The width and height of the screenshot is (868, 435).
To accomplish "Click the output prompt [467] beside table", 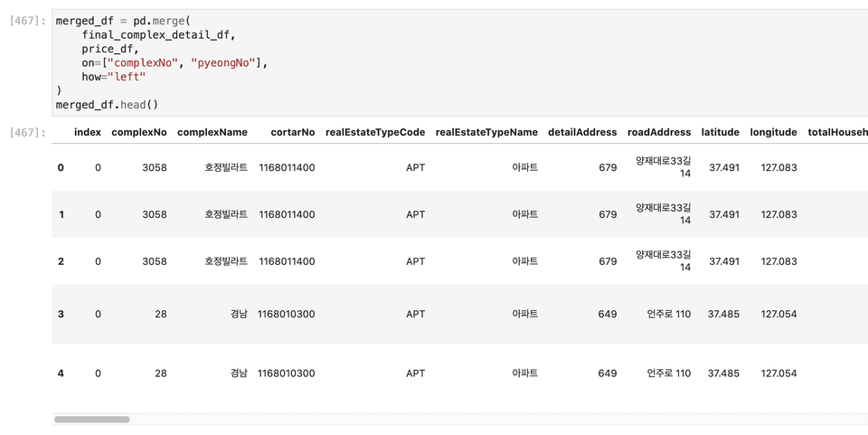I will tap(28, 132).
